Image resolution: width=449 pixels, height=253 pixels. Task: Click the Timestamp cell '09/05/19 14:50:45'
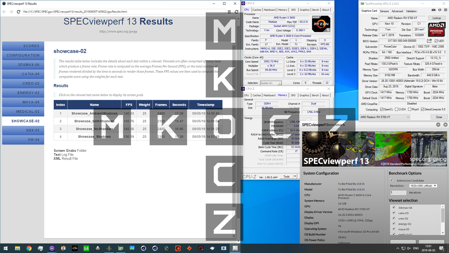pyautogui.click(x=206, y=113)
